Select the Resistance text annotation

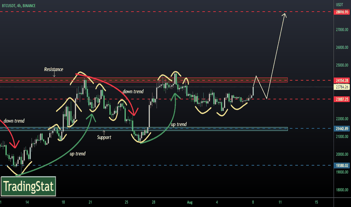pos(53,69)
